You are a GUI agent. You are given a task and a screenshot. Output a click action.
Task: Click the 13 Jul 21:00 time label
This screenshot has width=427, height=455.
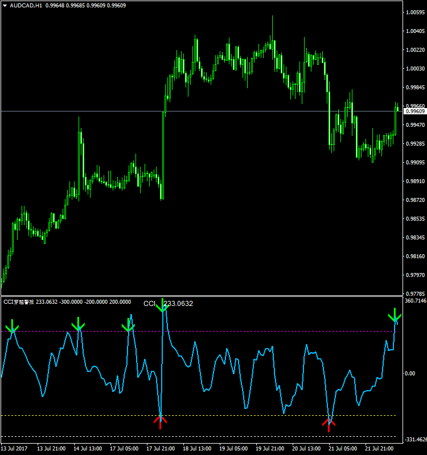point(51,449)
